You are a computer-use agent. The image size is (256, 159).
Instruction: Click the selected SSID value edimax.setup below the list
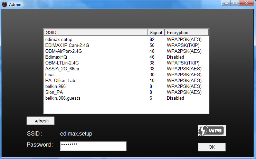(76, 133)
